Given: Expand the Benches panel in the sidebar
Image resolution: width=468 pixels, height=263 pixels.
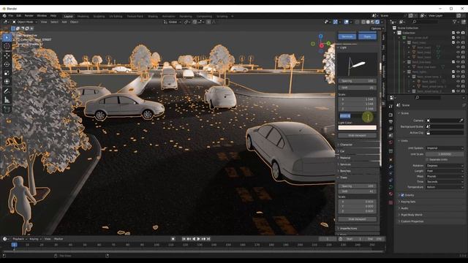Looking at the screenshot, I should [x=358, y=171].
